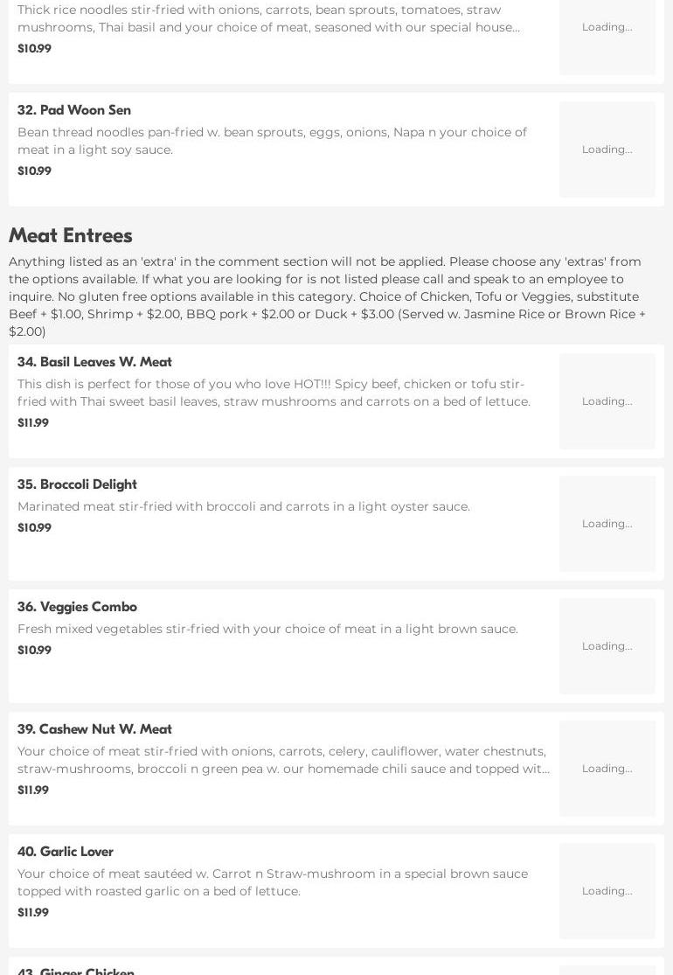673x975 pixels.
Task: Click the Veggies Combo description text
Action: [x=267, y=629]
